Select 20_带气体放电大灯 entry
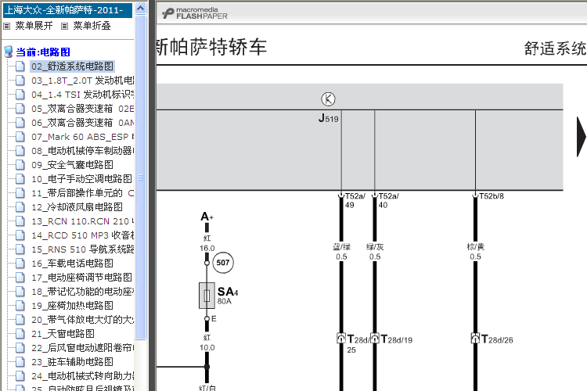The width and height of the screenshot is (587, 391). click(x=82, y=320)
